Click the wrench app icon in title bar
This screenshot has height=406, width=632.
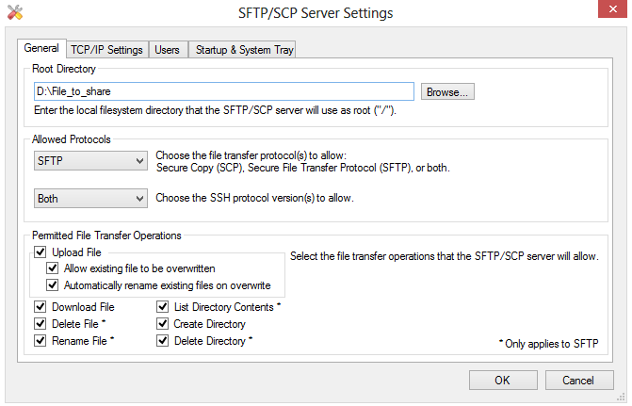tap(14, 13)
